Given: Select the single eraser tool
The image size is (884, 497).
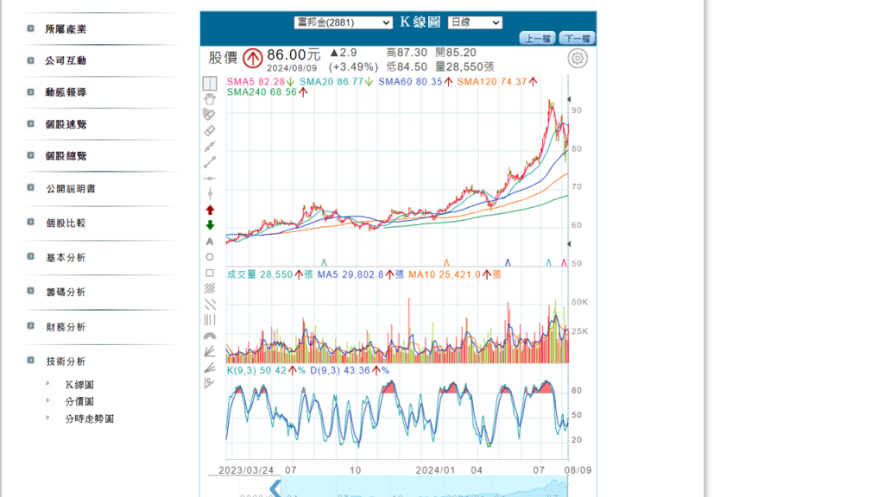Looking at the screenshot, I should click(x=210, y=131).
